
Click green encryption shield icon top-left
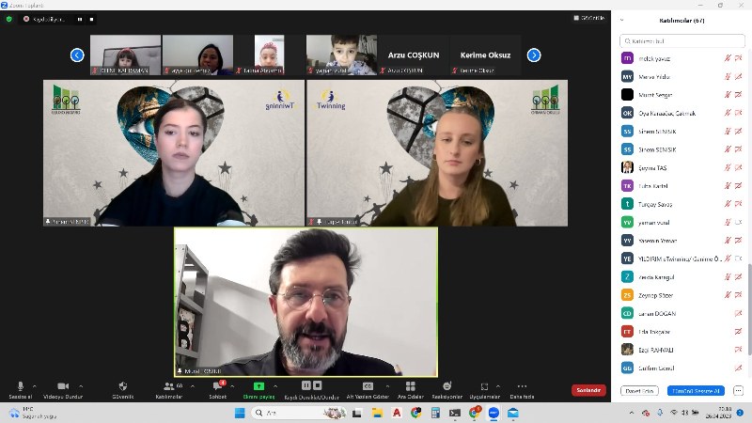click(9, 19)
